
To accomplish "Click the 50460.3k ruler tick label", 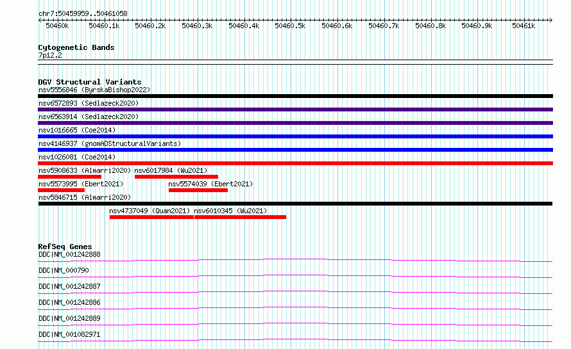I will (x=197, y=26).
